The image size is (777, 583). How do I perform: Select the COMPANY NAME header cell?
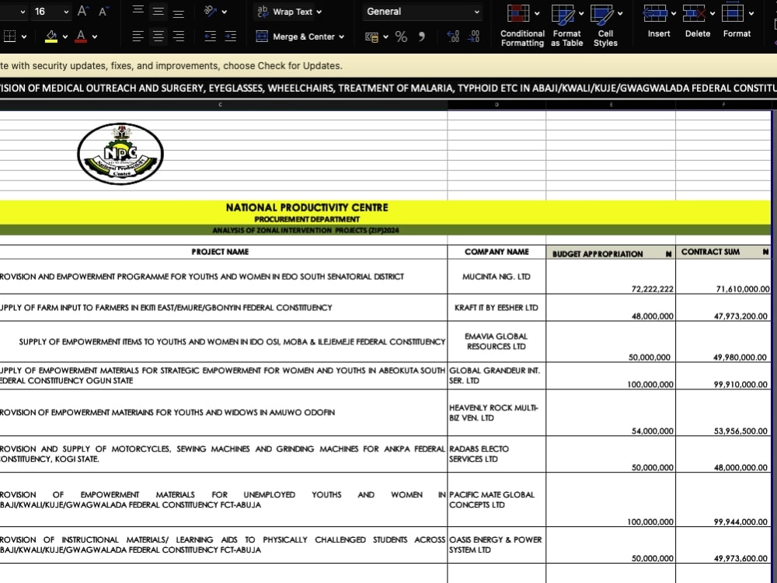497,252
